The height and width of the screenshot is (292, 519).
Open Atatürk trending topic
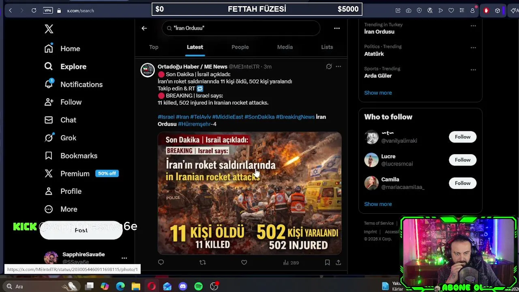[x=374, y=54]
